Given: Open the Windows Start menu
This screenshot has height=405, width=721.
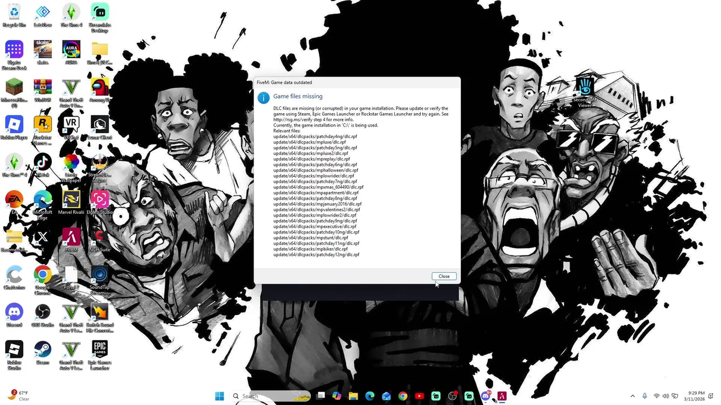Looking at the screenshot, I should (219, 396).
